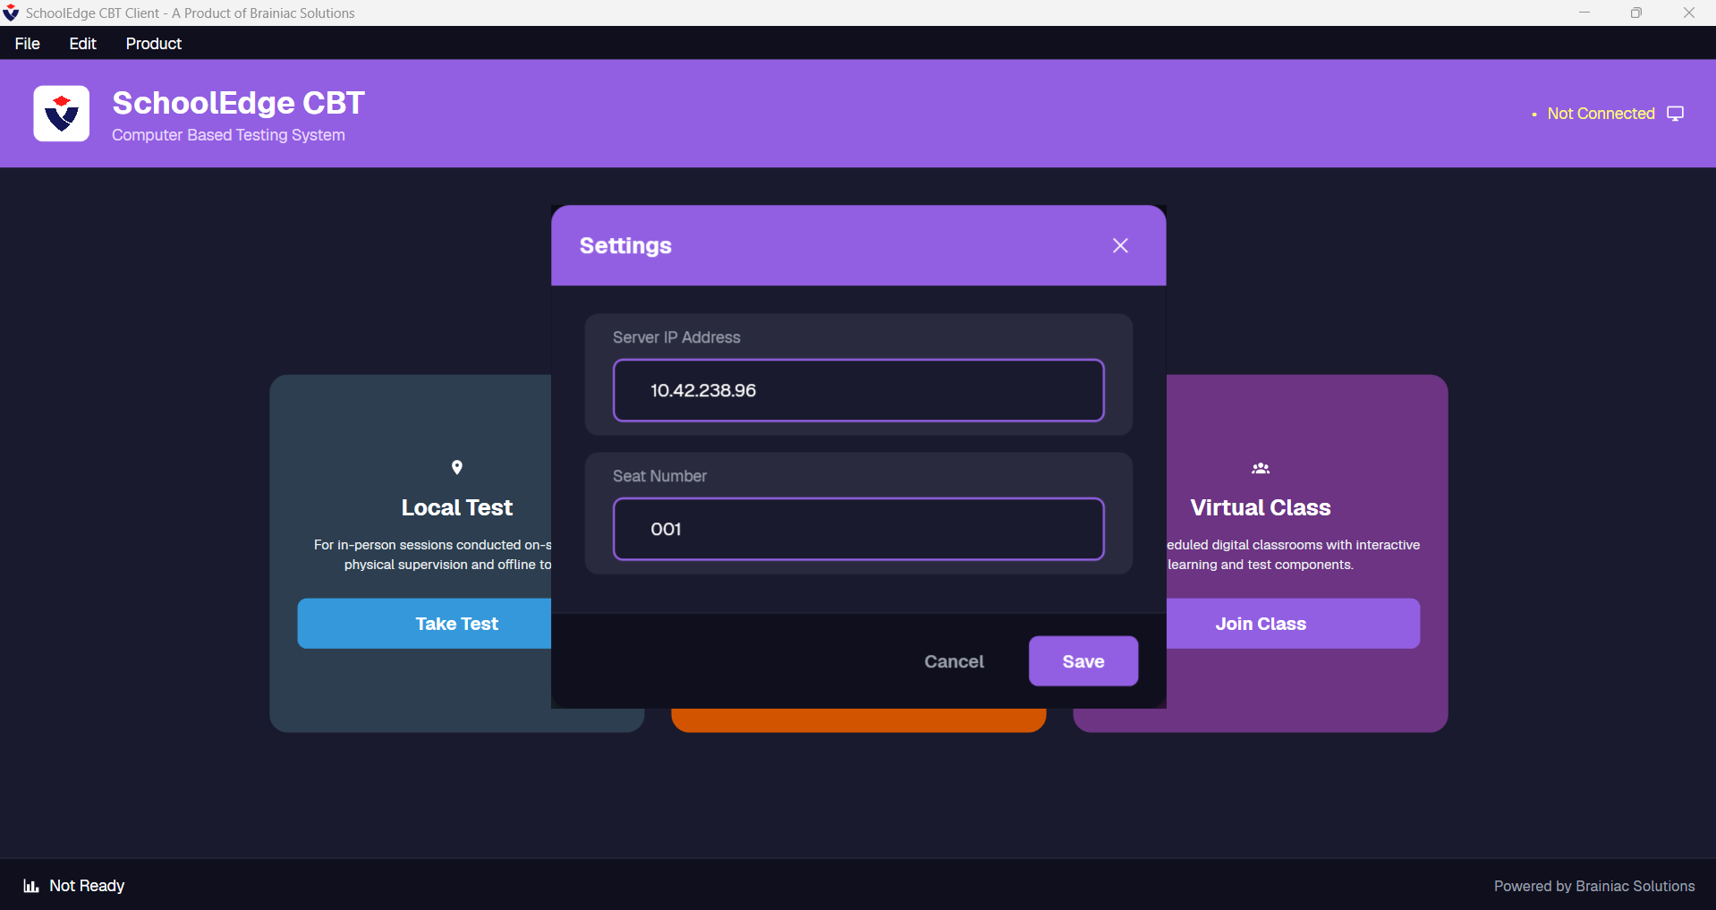Click the Local Test location pin icon
Image resolution: width=1716 pixels, height=910 pixels.
click(457, 467)
